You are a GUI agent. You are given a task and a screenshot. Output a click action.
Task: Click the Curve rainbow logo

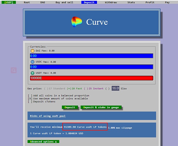click(77, 22)
